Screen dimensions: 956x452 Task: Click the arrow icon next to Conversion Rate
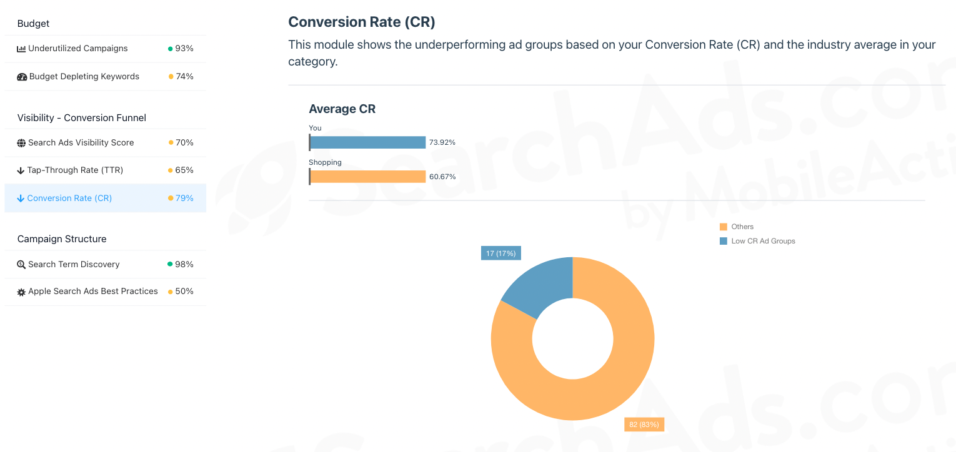point(21,198)
